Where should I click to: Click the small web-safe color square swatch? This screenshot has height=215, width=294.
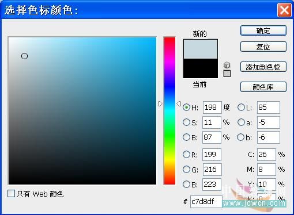(227, 74)
